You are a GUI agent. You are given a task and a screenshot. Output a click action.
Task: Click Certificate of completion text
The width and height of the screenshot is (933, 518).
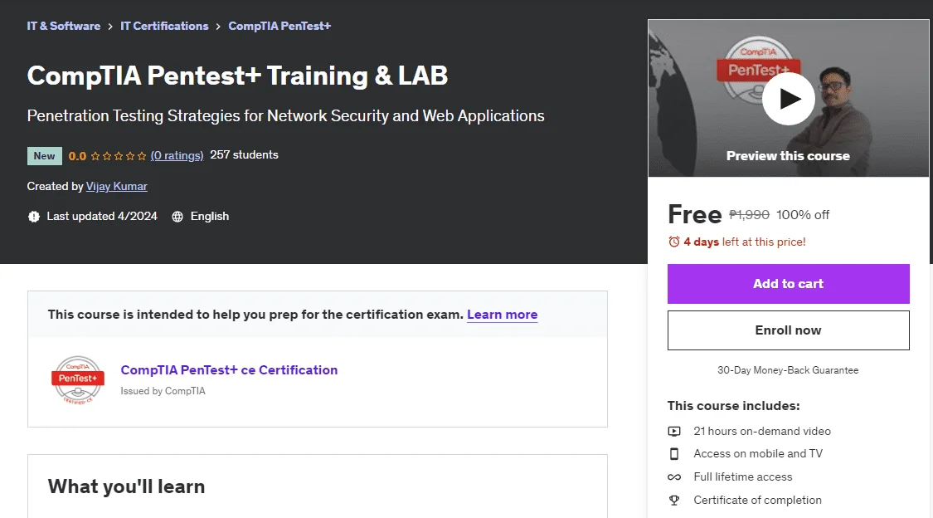tap(757, 500)
